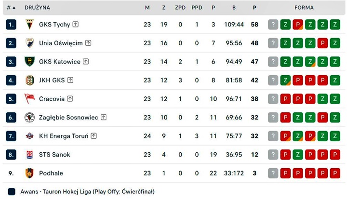The image size is (347, 200).
Task: Click red P form badge in Unia Oświęcim row
Action: click(x=322, y=43)
